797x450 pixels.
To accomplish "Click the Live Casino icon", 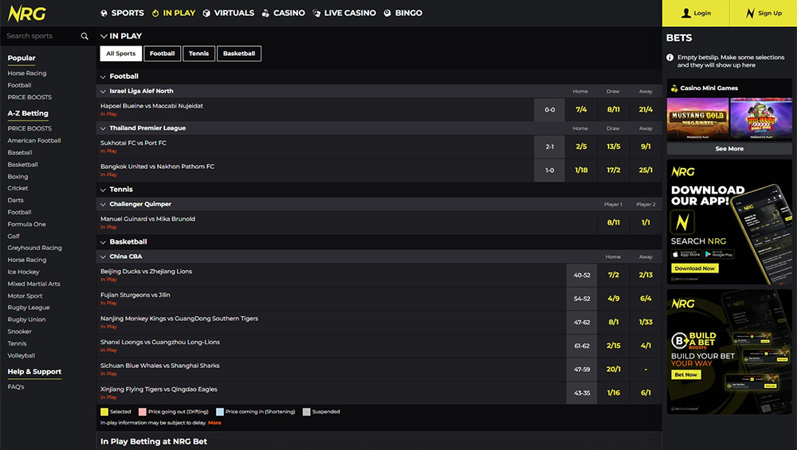I will click(x=316, y=14).
